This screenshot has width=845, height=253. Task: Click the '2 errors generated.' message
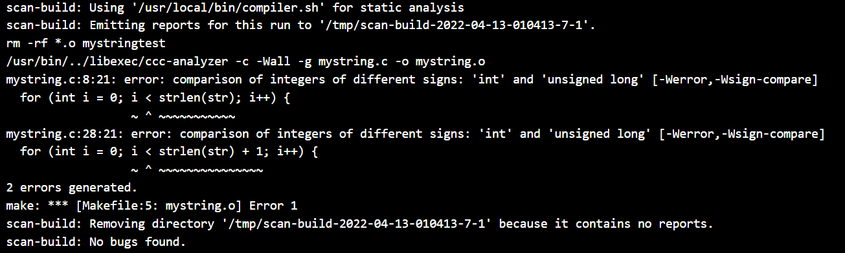pos(72,188)
